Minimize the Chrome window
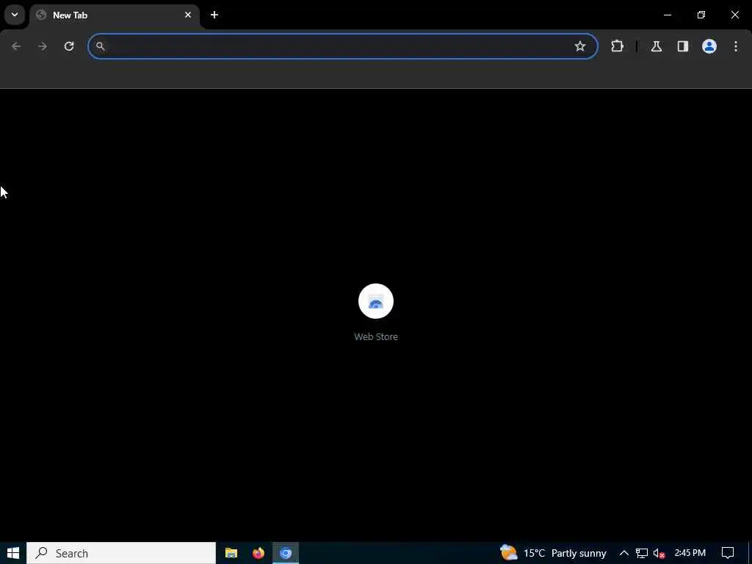This screenshot has width=752, height=564. [668, 15]
